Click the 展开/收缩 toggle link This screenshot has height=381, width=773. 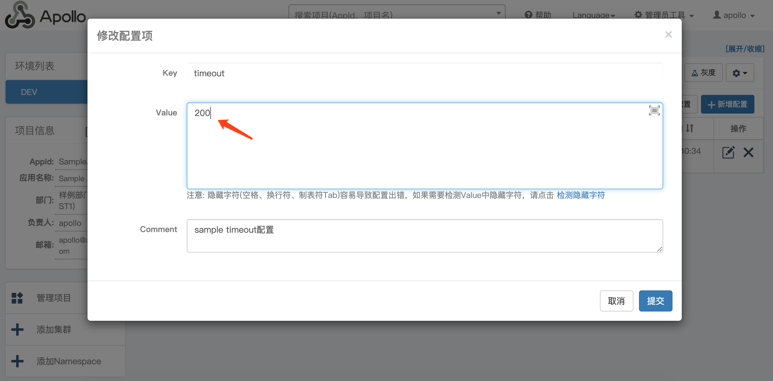coord(744,49)
